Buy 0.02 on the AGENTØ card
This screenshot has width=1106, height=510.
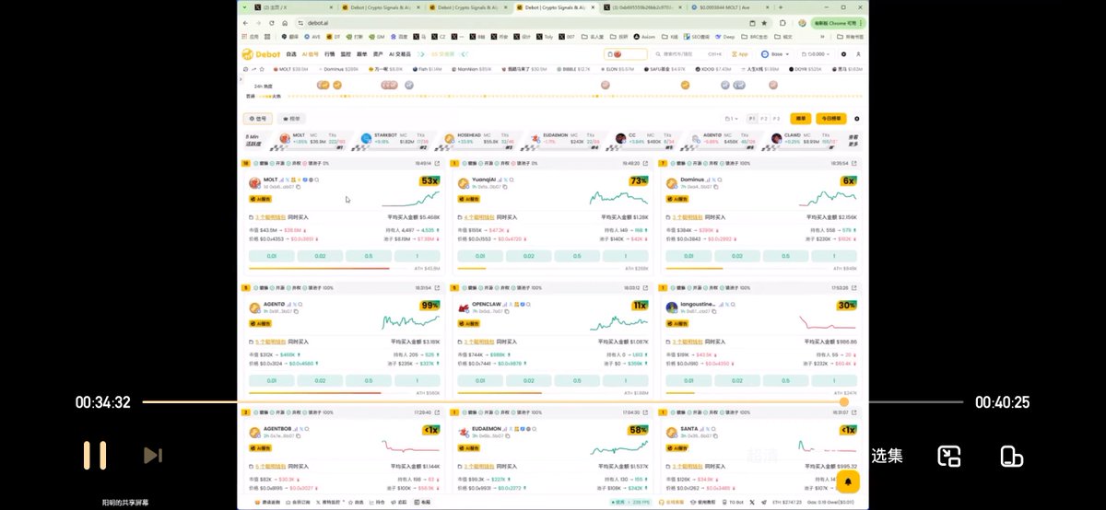click(x=320, y=380)
